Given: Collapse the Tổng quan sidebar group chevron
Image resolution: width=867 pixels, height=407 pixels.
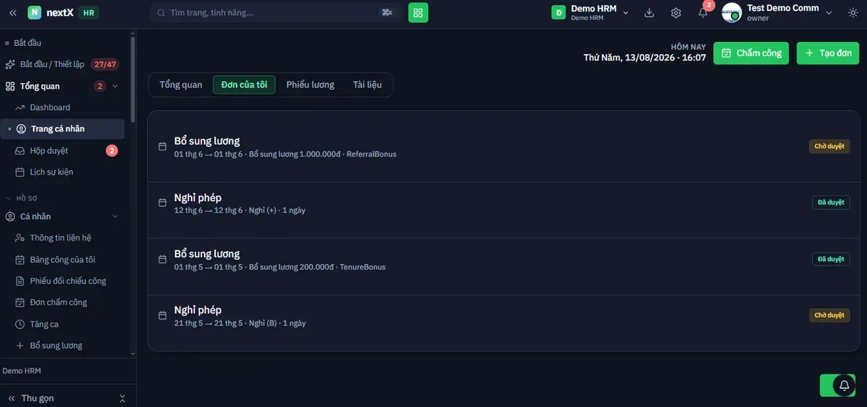Looking at the screenshot, I should tap(115, 86).
